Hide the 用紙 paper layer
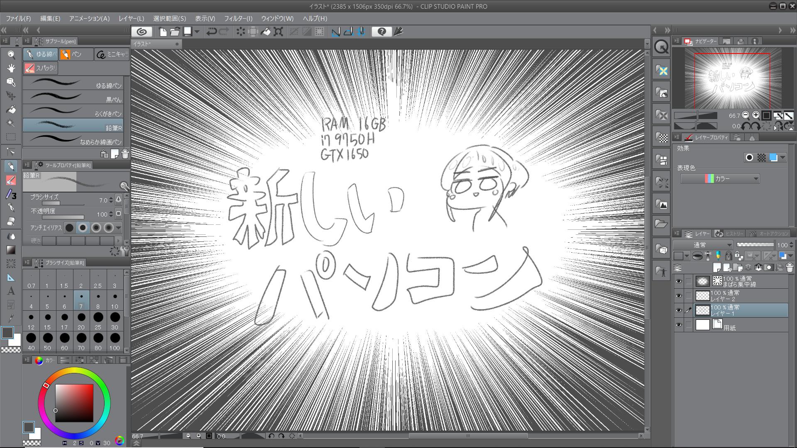The height and width of the screenshot is (448, 797). click(679, 325)
